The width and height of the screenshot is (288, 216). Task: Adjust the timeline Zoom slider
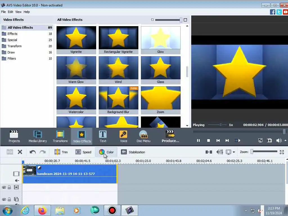[x=252, y=152]
